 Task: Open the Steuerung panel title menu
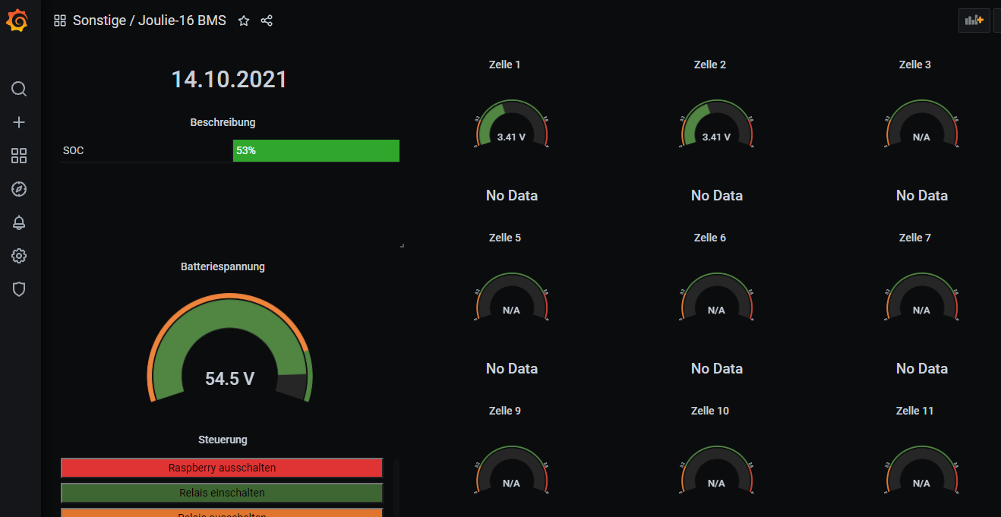point(223,440)
